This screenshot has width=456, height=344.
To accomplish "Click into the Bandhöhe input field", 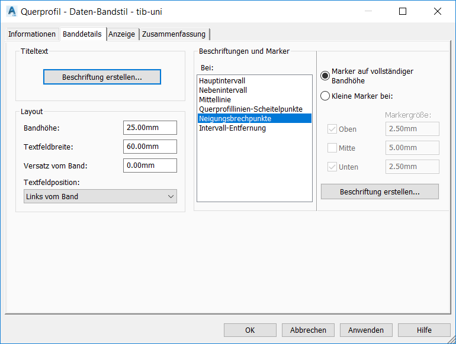I will pyautogui.click(x=150, y=128).
